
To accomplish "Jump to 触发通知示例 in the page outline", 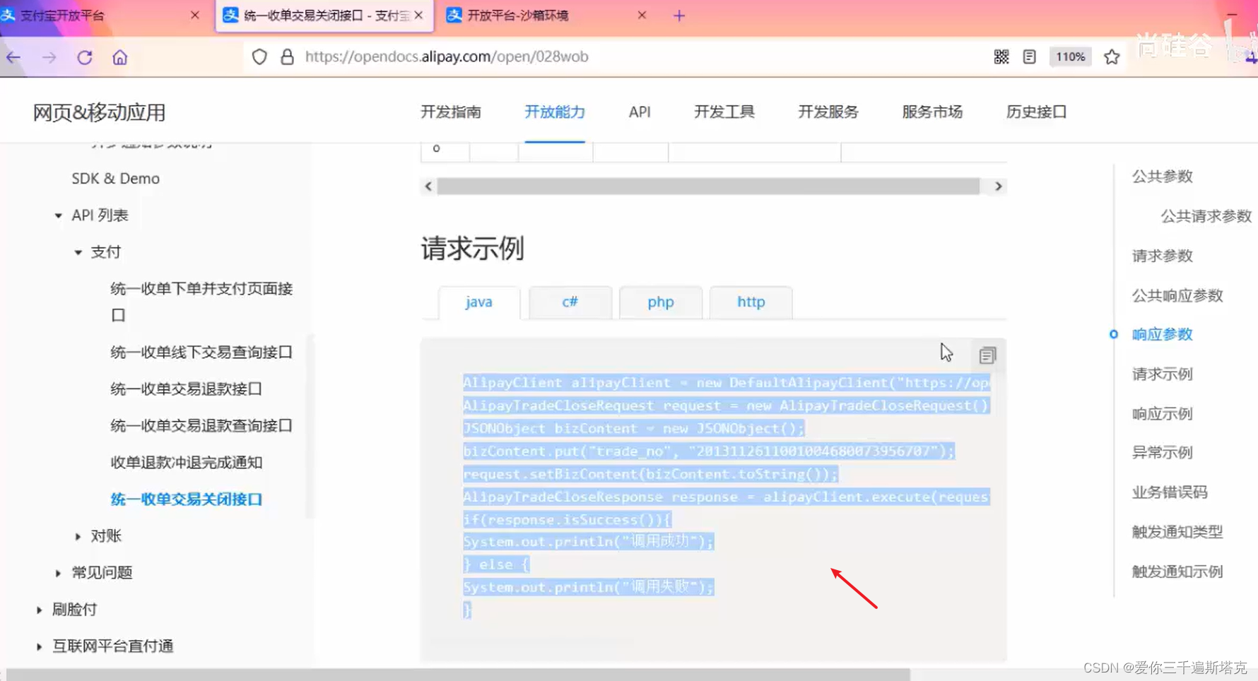I will click(1177, 571).
